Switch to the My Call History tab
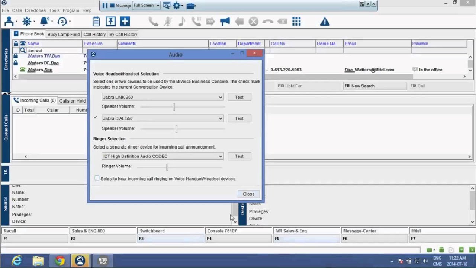The height and width of the screenshot is (268, 476). (x=123, y=34)
